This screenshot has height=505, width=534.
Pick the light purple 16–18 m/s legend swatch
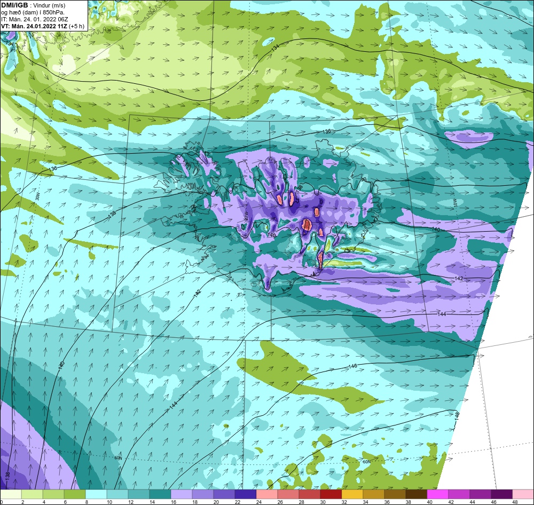tap(182, 494)
